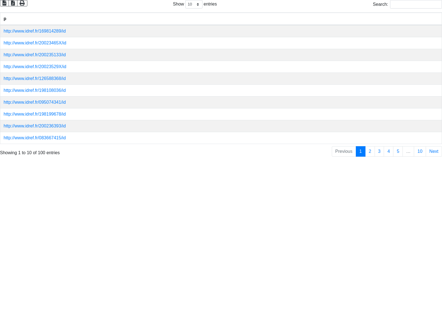
Task: Follow the idref.fr/200235133/id link
Action: (35, 55)
